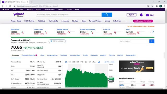This screenshot has width=167, height=94.
Task: Open the Analysis tab
Action: click(x=103, y=55)
